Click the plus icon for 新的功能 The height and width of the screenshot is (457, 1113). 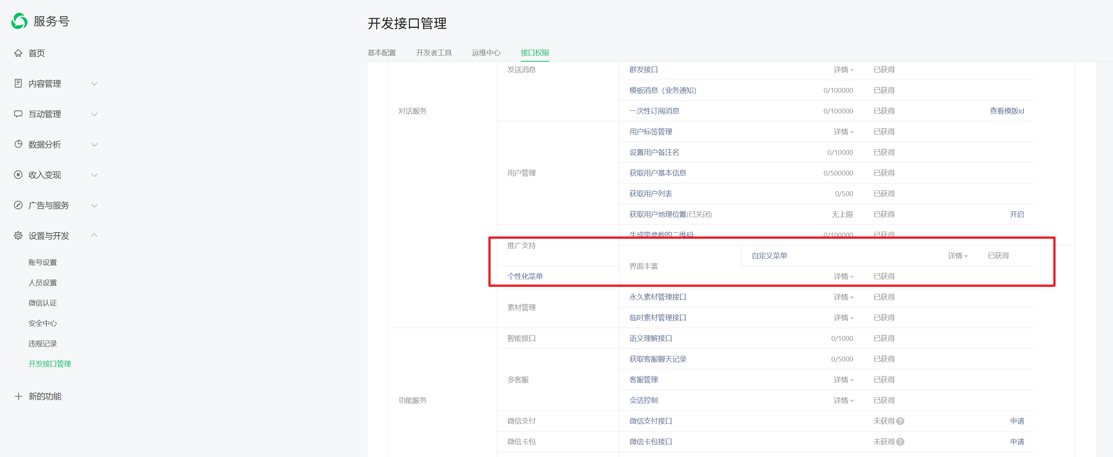coord(18,396)
